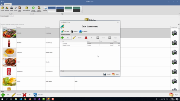Choose the blue and black skin swatch
The width and height of the screenshot is (180, 101).
pos(60,9)
